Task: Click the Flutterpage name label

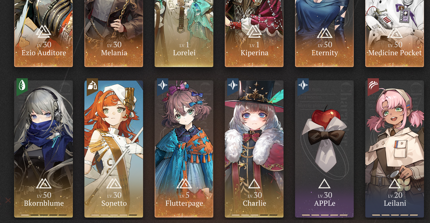Action: tap(184, 203)
